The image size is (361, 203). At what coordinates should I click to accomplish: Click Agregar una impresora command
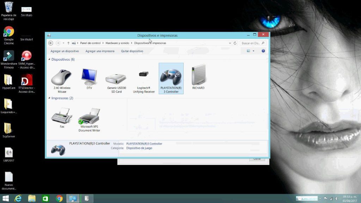click(x=100, y=51)
